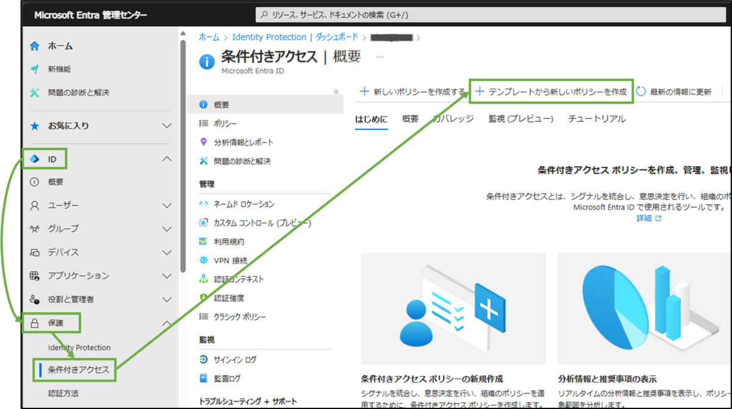Screen dimensions: 732x409
Task: Go to ホーム breadcrumb link
Action: [209, 37]
